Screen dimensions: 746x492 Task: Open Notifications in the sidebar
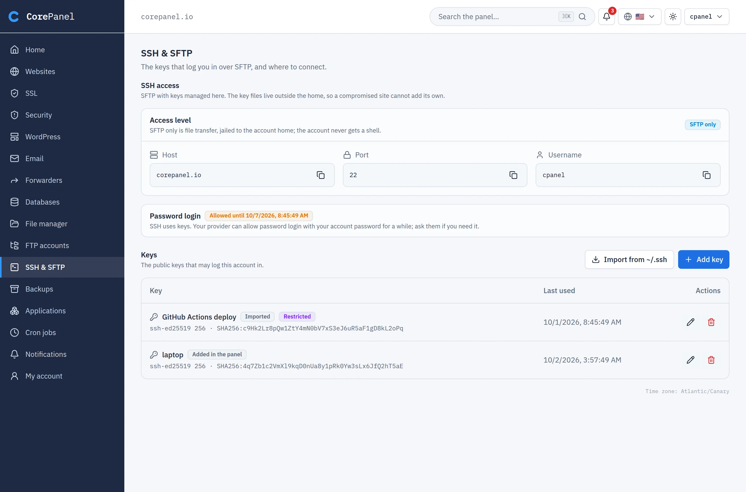pos(62,354)
